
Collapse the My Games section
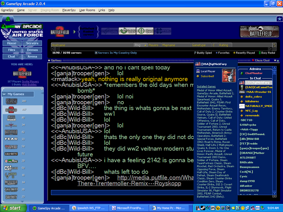point(4,94)
